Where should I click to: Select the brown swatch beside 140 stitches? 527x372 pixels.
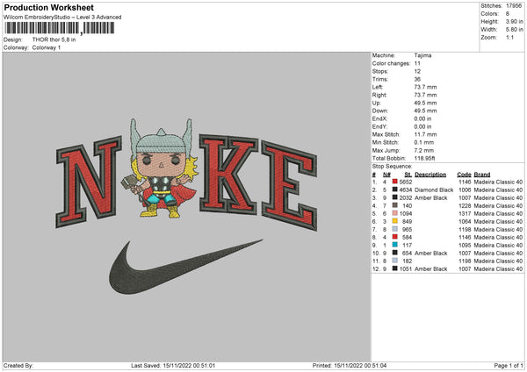[x=395, y=205]
